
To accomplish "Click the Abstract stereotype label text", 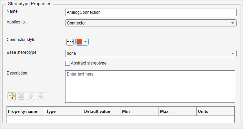I will click(x=89, y=63).
